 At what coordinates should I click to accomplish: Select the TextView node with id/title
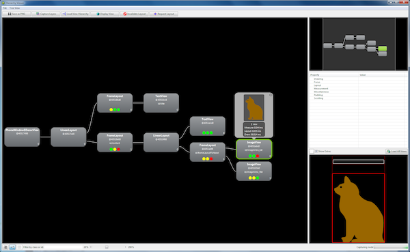pyautogui.click(x=161, y=103)
